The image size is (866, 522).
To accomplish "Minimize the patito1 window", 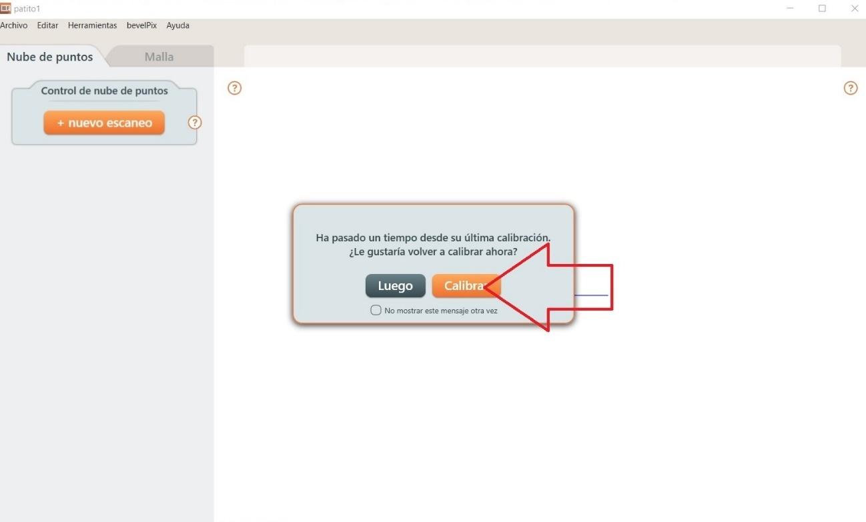I will coord(790,9).
